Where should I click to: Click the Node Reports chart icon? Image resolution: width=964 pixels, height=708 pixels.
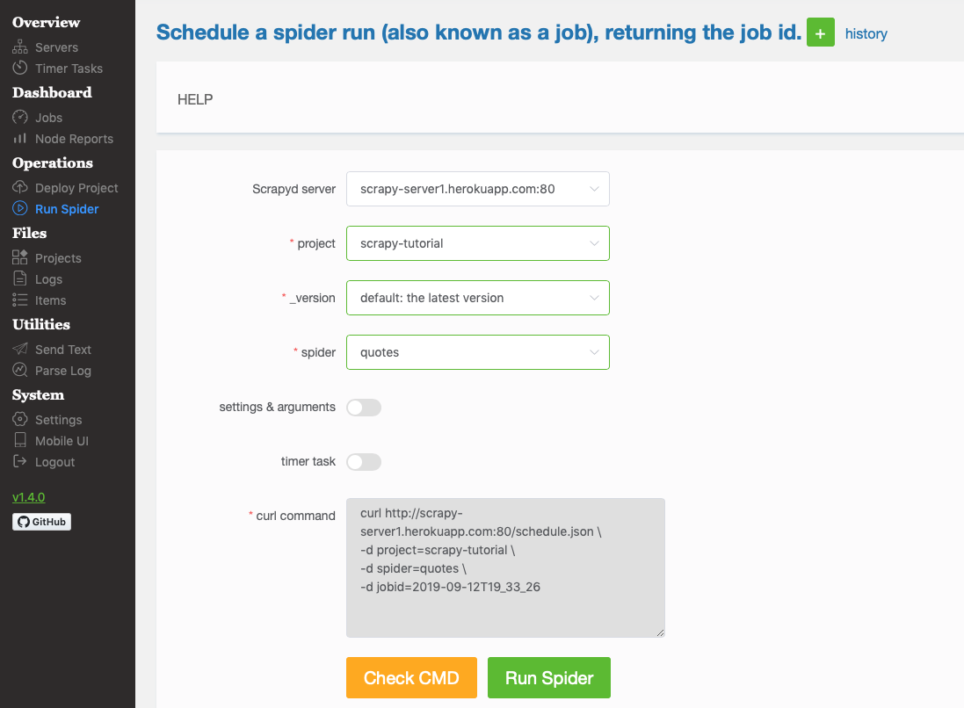pos(19,139)
